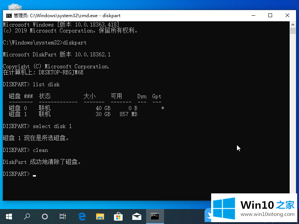This screenshot has height=224, width=299.
Task: Click the 'Gpt' column header
Action: (x=157, y=96)
